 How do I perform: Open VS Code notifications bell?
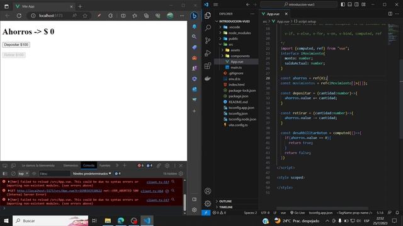coord(397,213)
